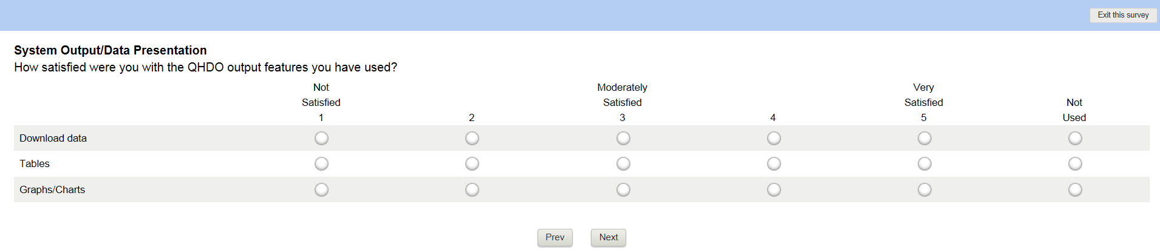The height and width of the screenshot is (250, 1160).
Task: Select rating 2 for Graphs/Charts
Action: (472, 190)
